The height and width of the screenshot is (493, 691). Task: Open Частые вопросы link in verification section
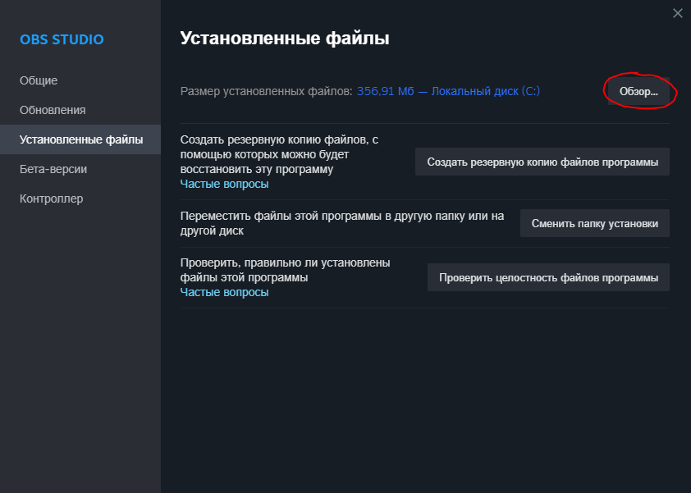tap(225, 291)
